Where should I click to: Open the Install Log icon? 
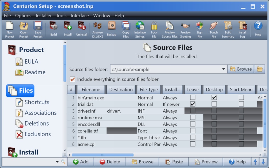pyautogui.click(x=242, y=26)
